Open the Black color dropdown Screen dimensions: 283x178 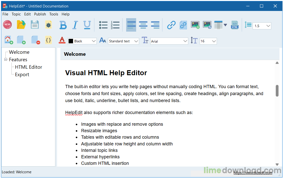94,41
